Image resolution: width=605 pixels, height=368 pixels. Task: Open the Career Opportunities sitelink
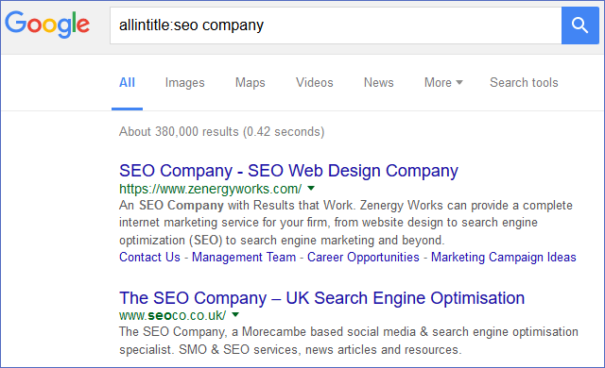[363, 257]
